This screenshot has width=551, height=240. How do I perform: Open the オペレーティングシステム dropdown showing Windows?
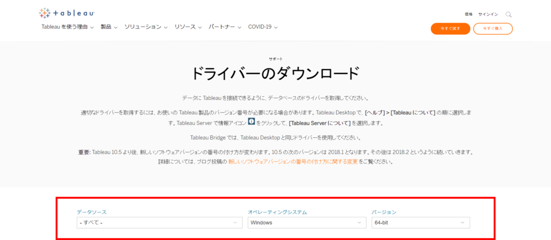[x=307, y=223]
